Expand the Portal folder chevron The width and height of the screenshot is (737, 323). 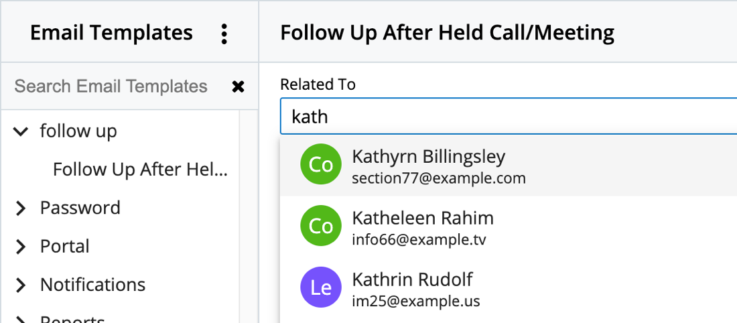click(21, 247)
